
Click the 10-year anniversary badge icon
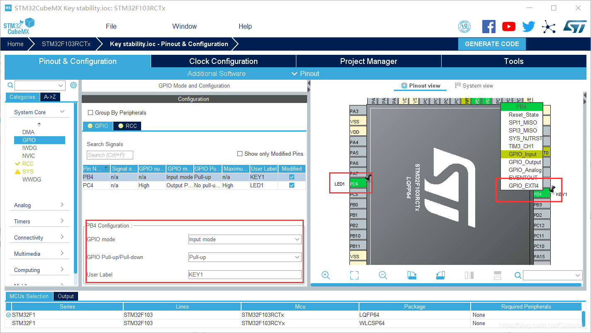point(464,27)
